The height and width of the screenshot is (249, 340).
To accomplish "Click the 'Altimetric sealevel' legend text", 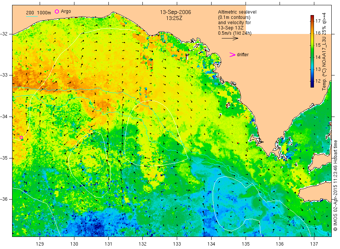I will pyautogui.click(x=237, y=12).
